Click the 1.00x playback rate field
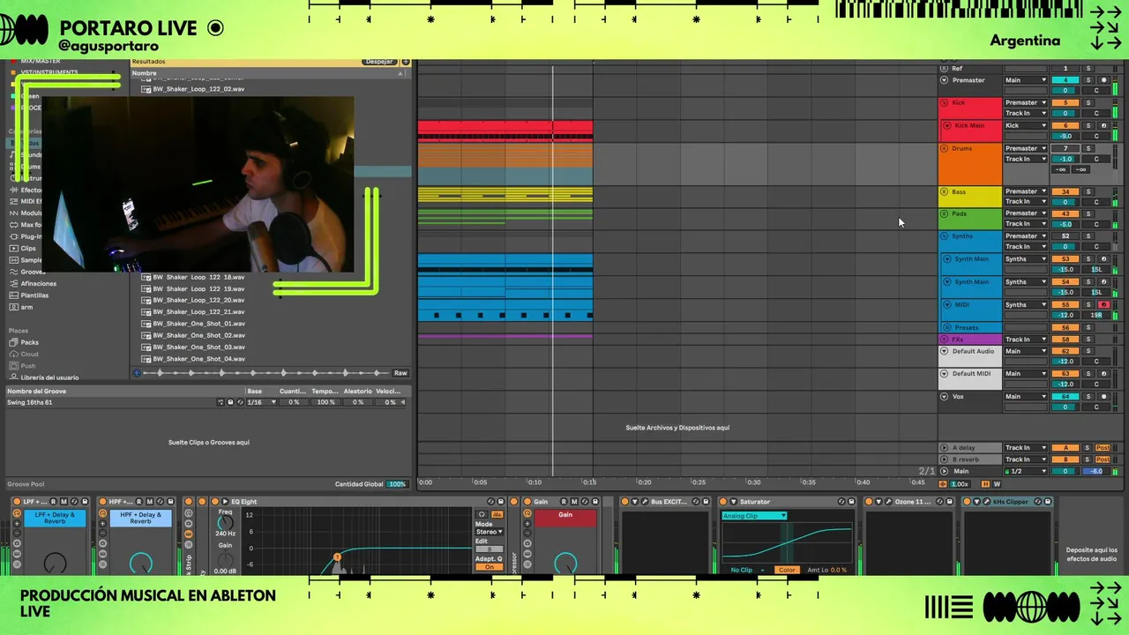The width and height of the screenshot is (1129, 635). pyautogui.click(x=959, y=484)
